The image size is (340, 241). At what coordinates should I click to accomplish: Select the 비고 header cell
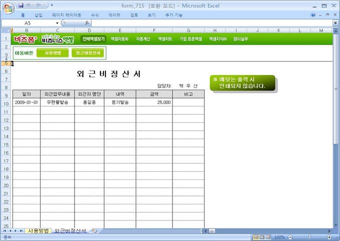(188, 94)
